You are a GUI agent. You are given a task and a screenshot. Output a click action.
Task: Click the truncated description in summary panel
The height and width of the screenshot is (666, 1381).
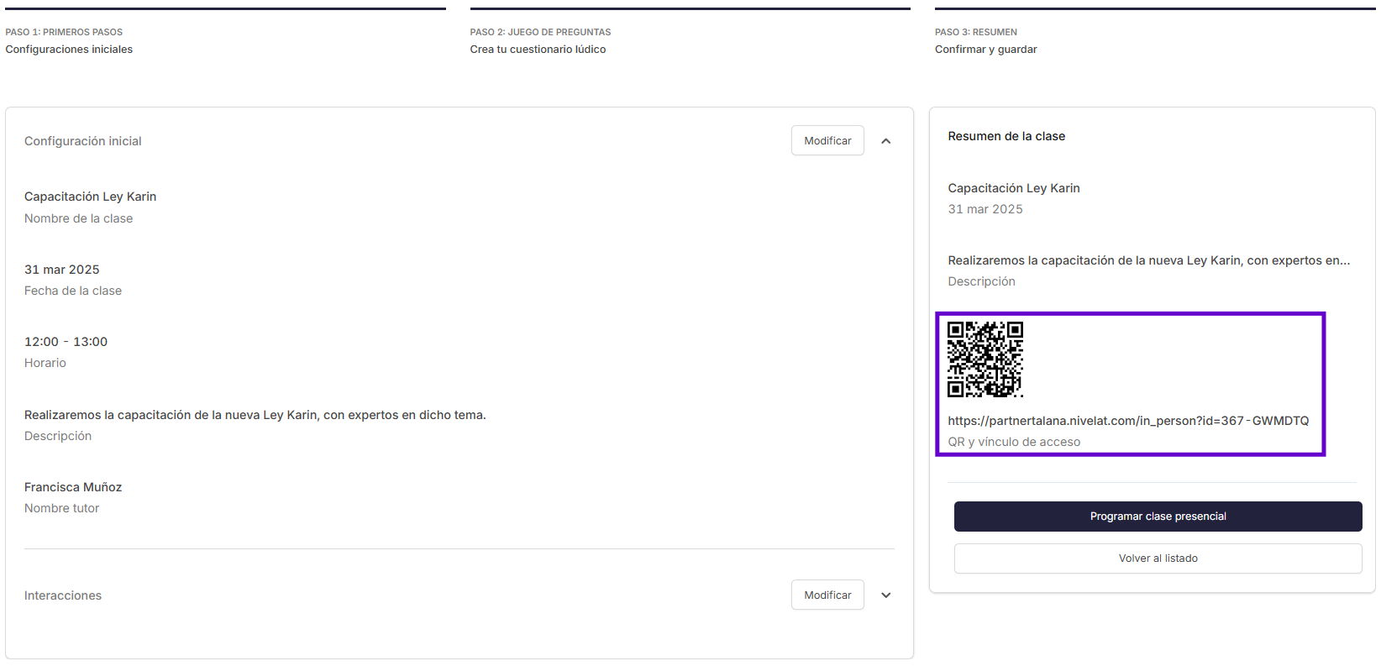click(1149, 260)
